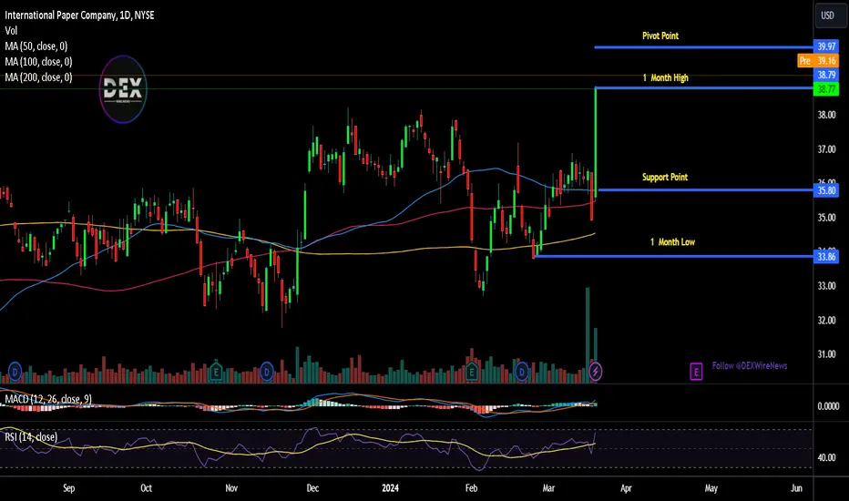
Task: Click the Apr label on the time axis
Action: (x=626, y=488)
